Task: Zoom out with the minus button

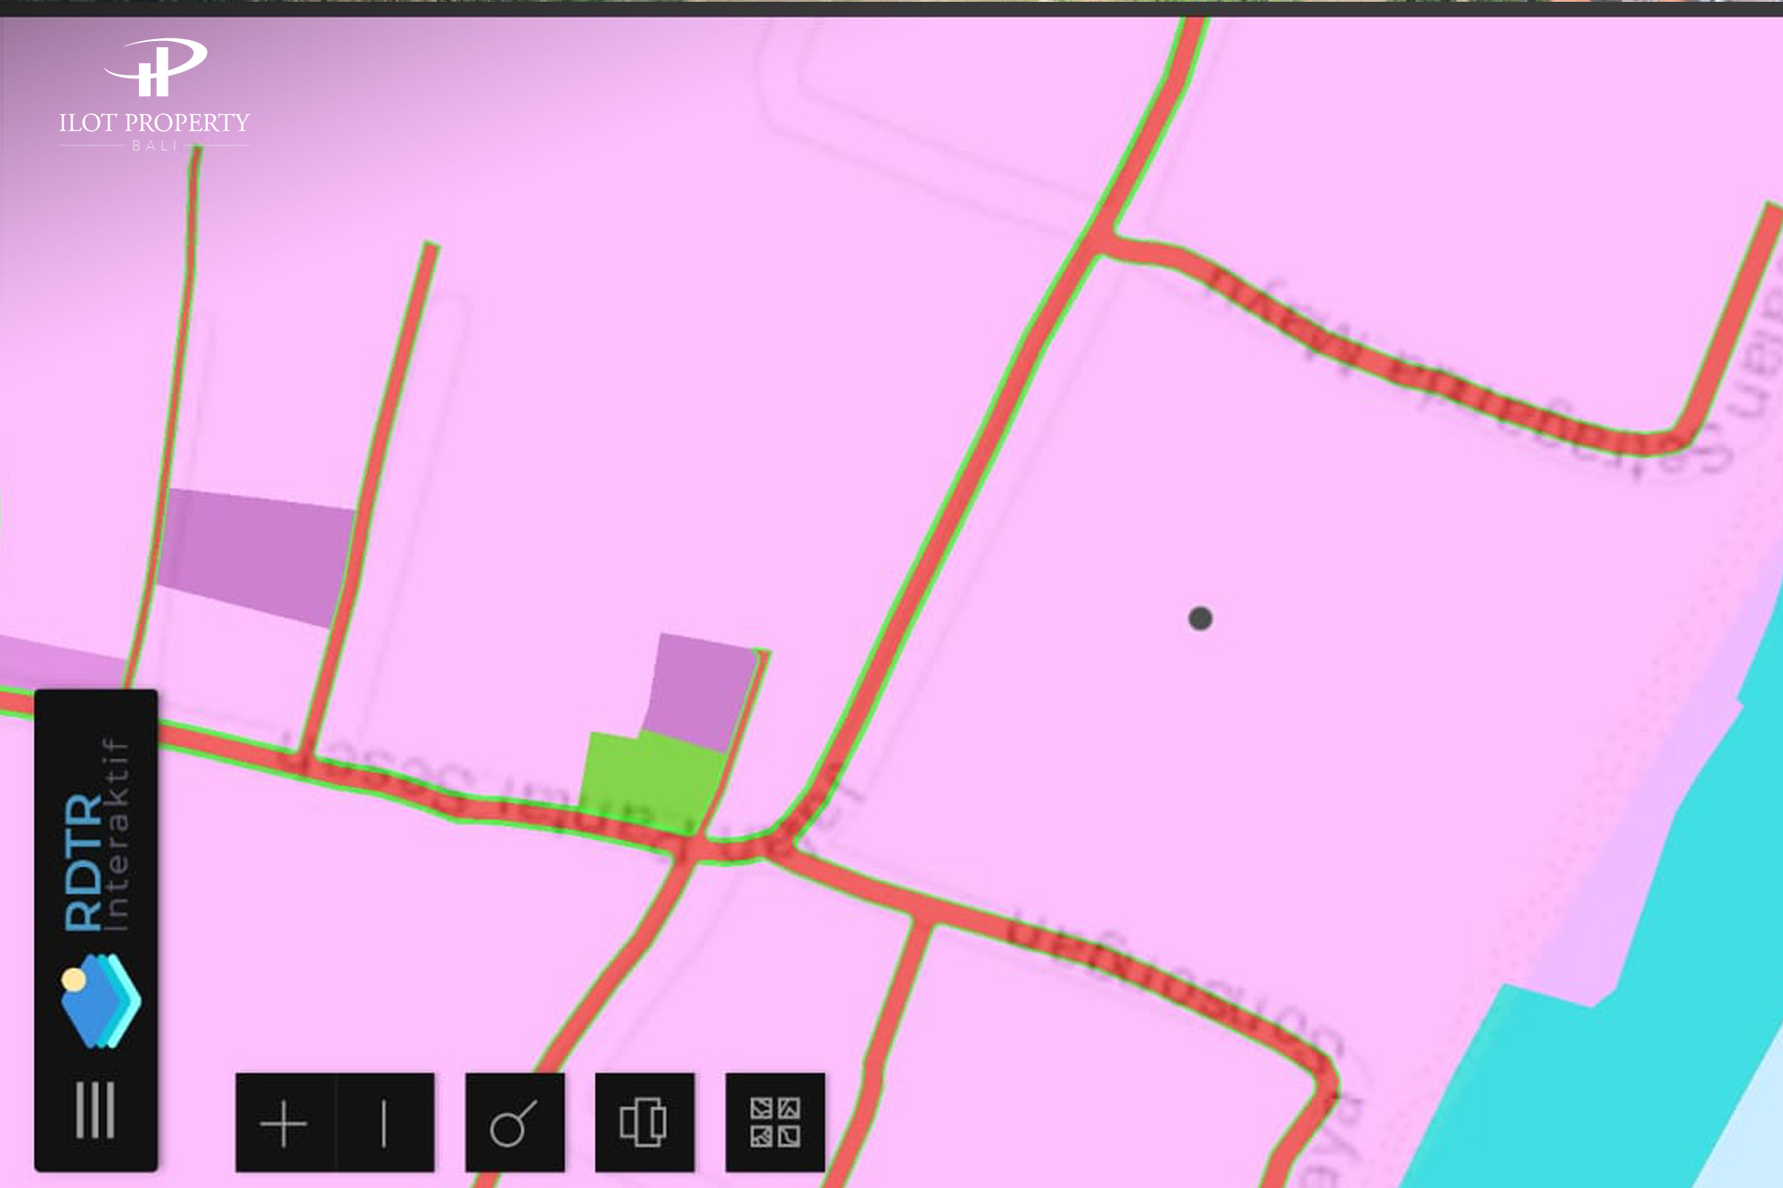Action: pos(385,1123)
